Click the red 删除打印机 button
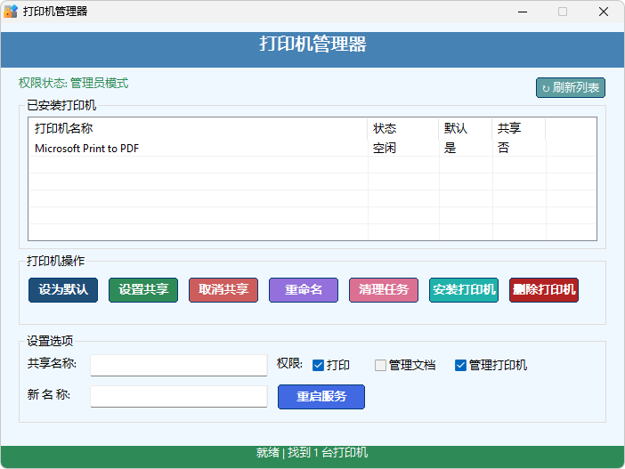The image size is (625, 469). click(544, 290)
